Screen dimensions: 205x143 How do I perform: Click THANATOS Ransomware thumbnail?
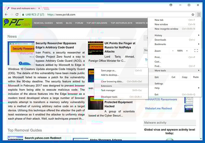pos(189,100)
